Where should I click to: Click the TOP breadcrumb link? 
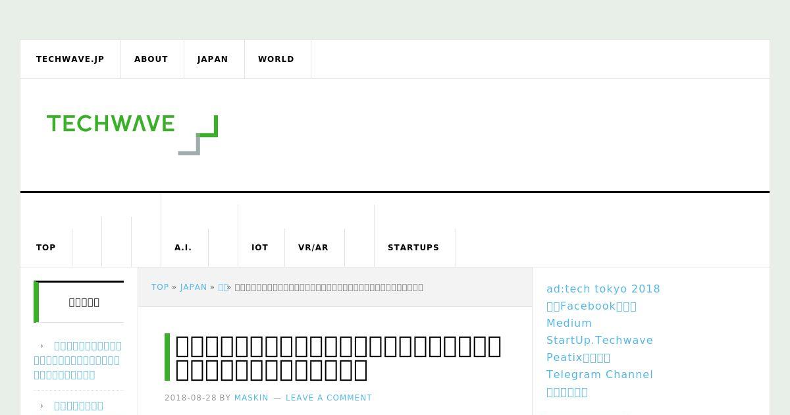pos(160,287)
